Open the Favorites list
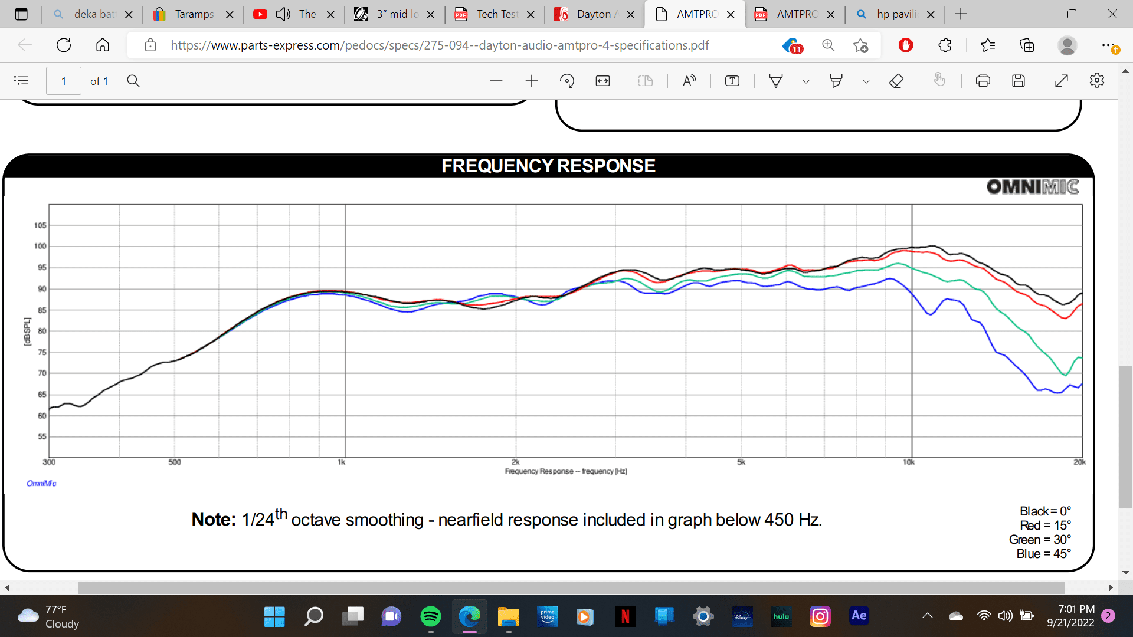 click(x=988, y=45)
